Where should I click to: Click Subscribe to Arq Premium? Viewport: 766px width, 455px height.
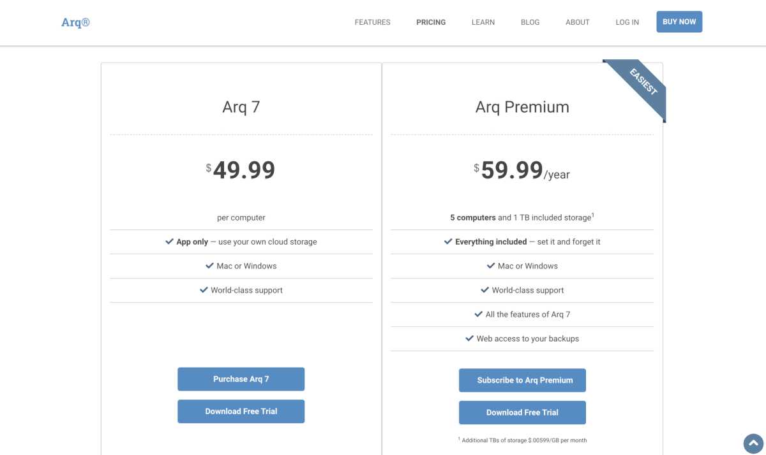[522, 380]
